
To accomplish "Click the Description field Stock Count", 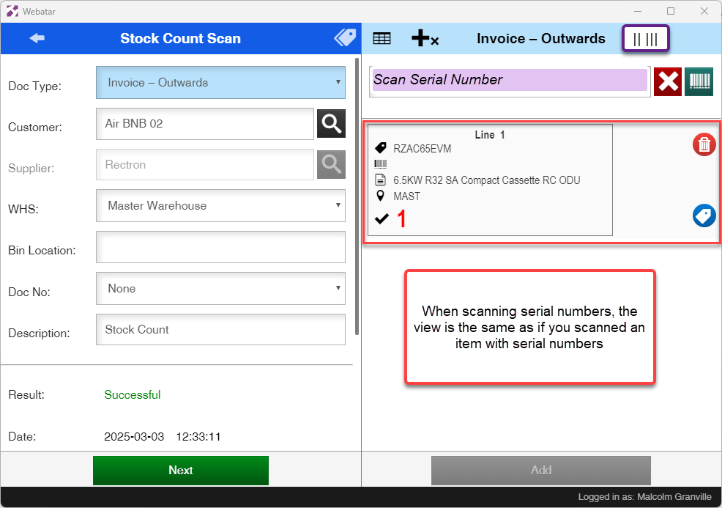I will 220,330.
